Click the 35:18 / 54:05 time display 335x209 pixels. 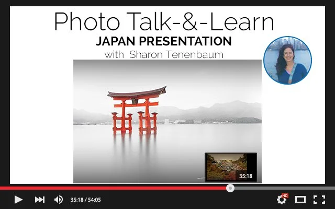point(86,200)
